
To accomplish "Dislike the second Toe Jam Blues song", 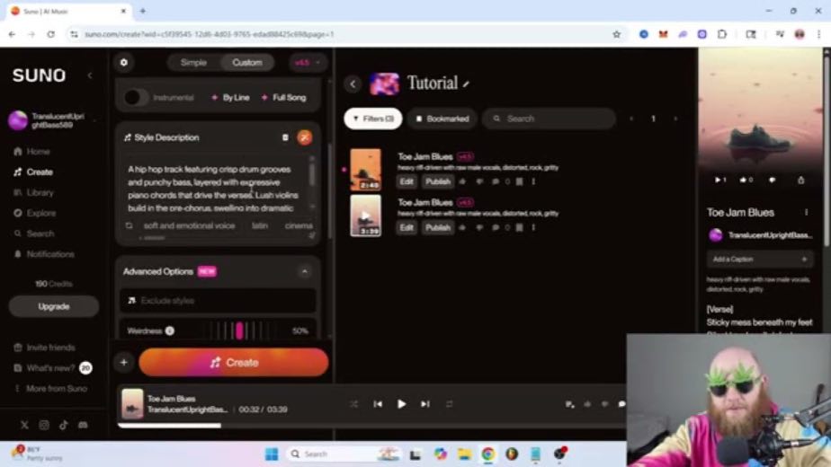I will click(479, 228).
